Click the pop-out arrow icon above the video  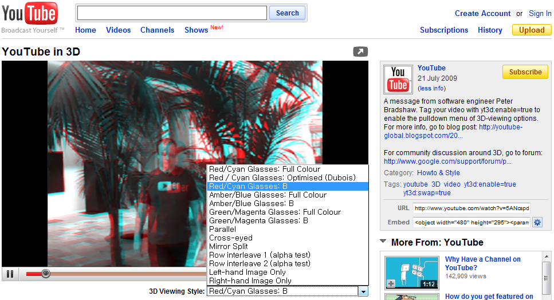[360, 52]
